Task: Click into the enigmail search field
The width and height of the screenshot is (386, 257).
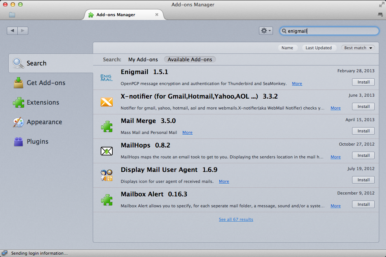Action: pyautogui.click(x=329, y=31)
